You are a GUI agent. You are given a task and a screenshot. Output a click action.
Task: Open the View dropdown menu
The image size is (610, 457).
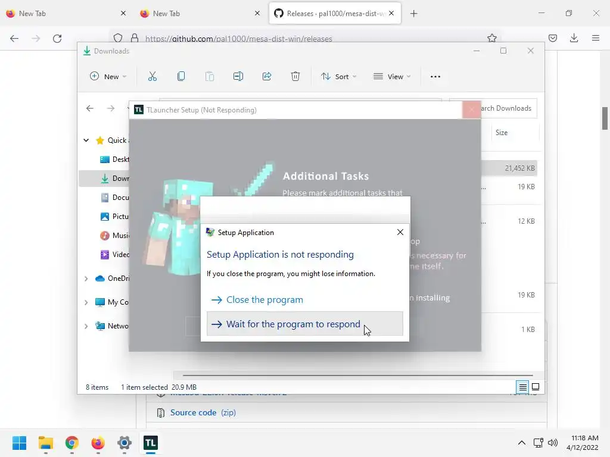tap(392, 77)
